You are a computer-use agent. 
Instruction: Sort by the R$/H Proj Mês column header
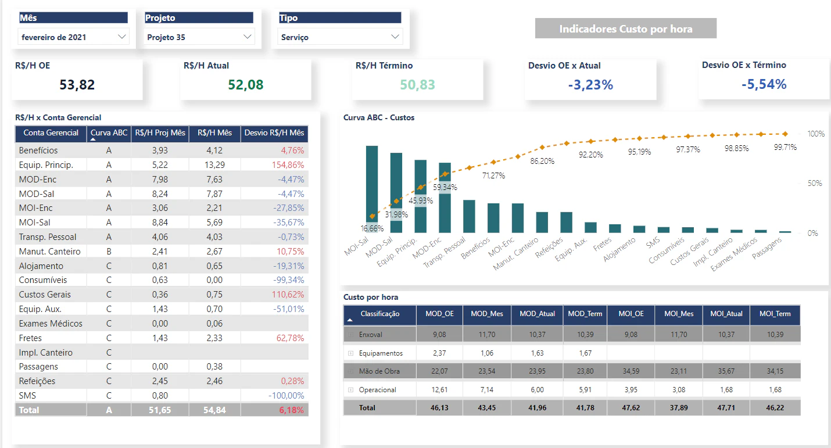point(160,133)
